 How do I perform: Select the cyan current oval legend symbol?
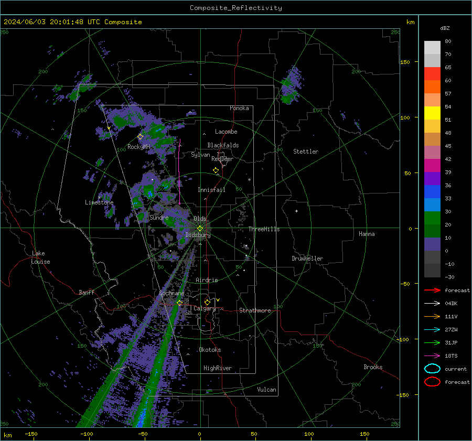click(432, 369)
